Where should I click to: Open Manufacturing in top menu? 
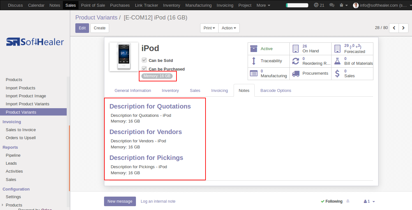click(x=199, y=5)
